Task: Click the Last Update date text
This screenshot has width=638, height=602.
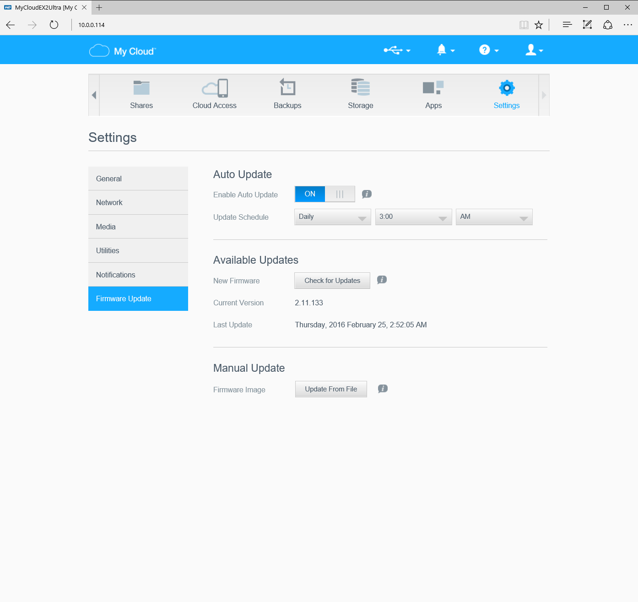Action: tap(361, 325)
